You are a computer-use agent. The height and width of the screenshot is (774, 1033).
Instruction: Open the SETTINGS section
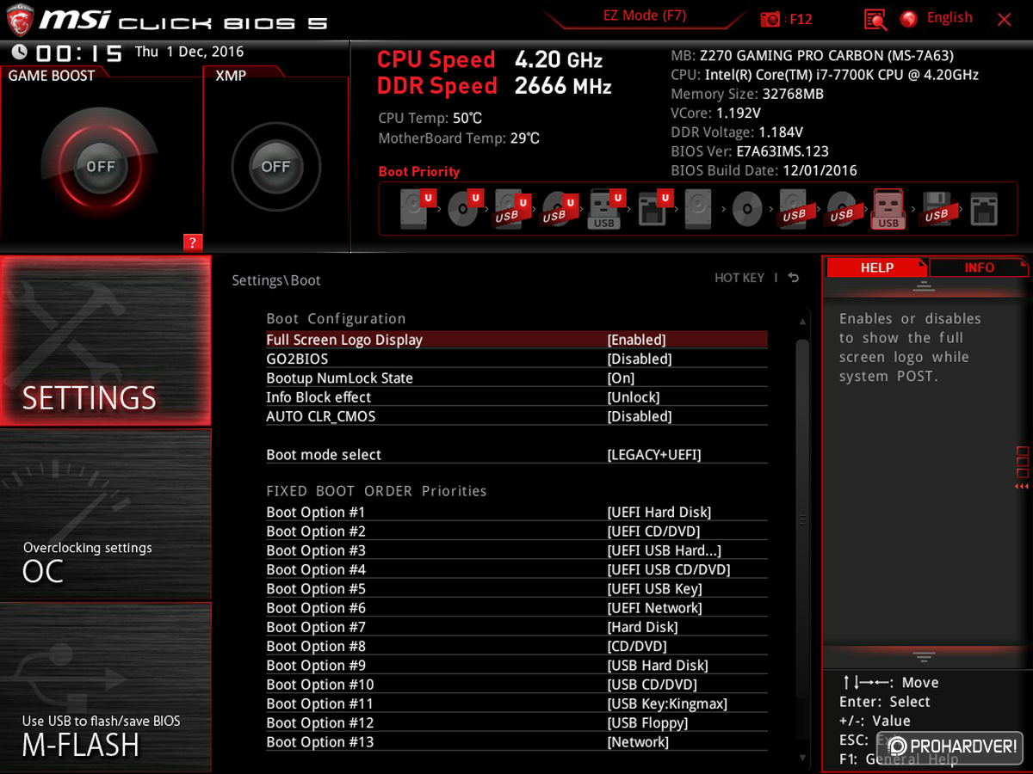click(x=105, y=341)
